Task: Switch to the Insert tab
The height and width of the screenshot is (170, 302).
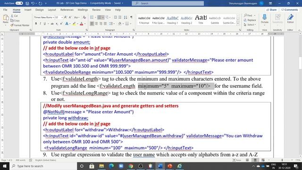Action: pyautogui.click(x=28, y=9)
